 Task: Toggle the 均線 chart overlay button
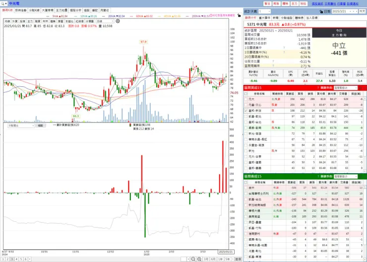[x=7, y=21]
